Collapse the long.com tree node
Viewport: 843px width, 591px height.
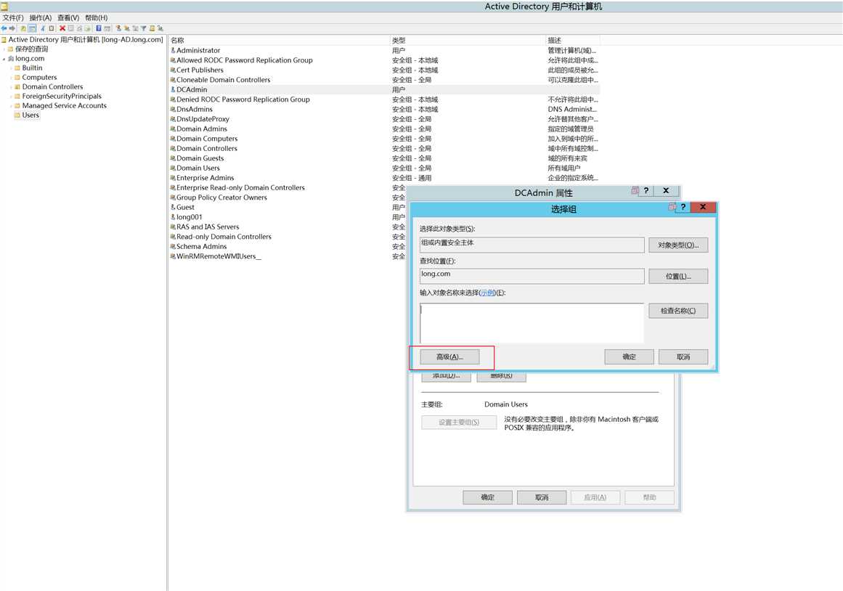[4, 59]
